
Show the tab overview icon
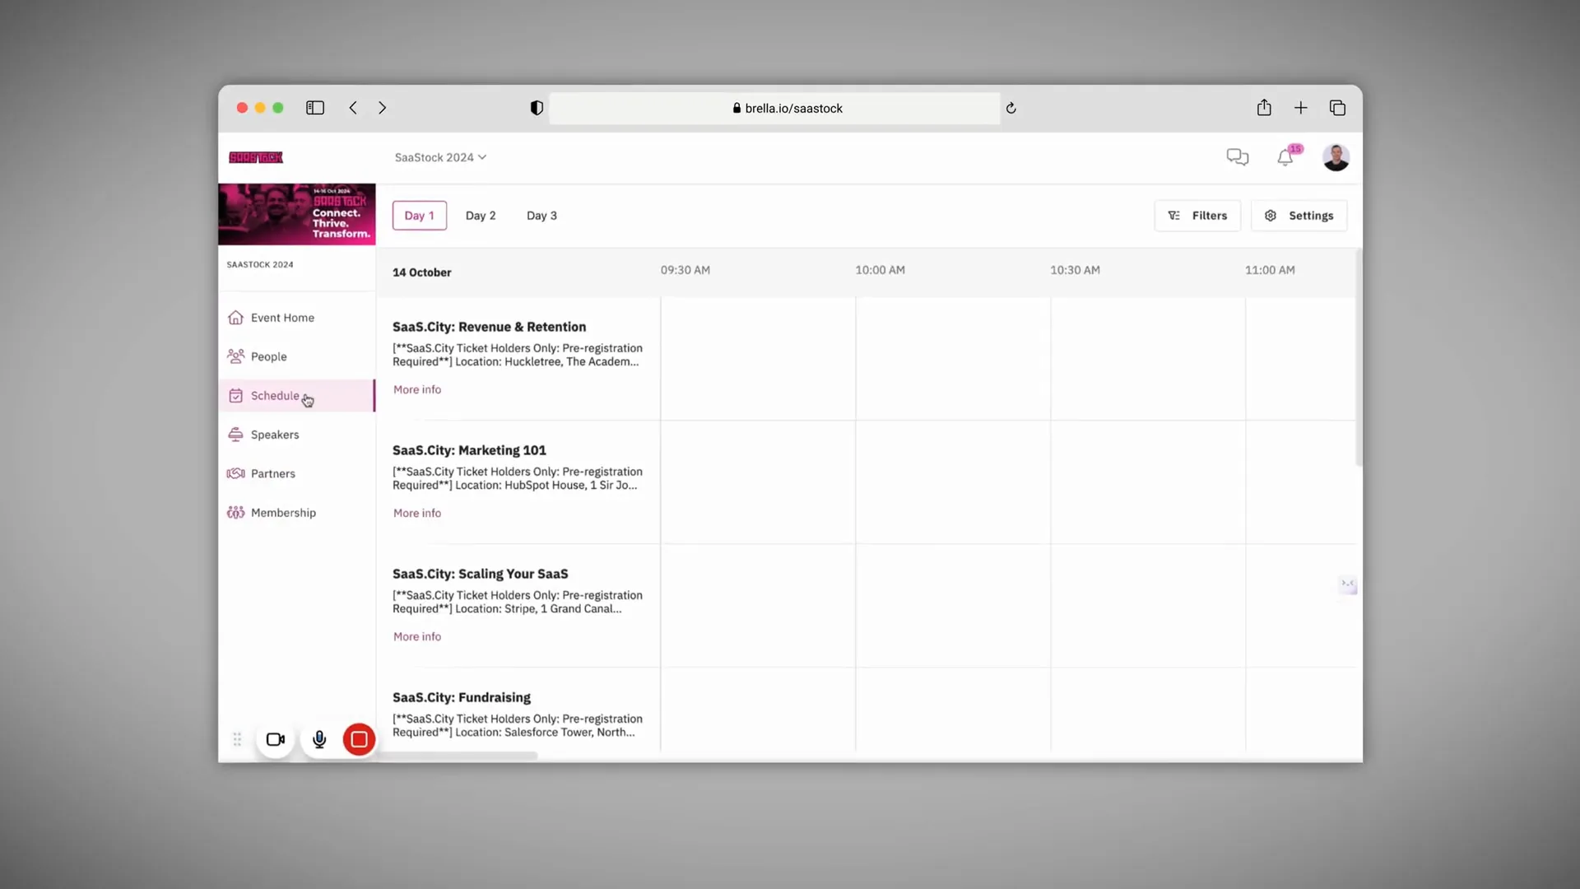[1337, 108]
